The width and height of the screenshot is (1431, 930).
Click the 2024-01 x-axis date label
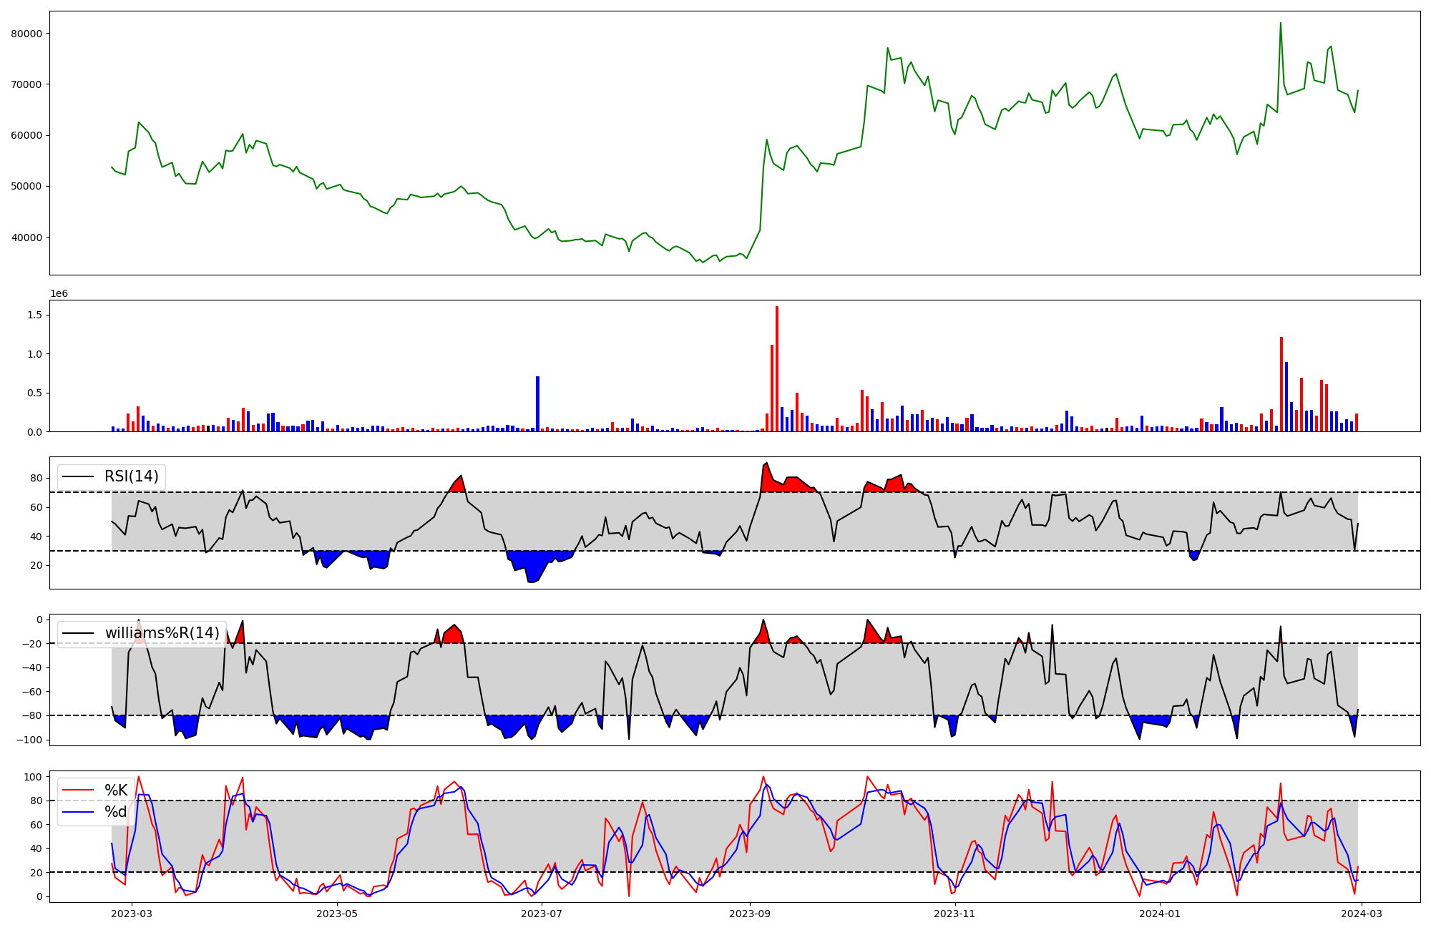pos(1160,914)
